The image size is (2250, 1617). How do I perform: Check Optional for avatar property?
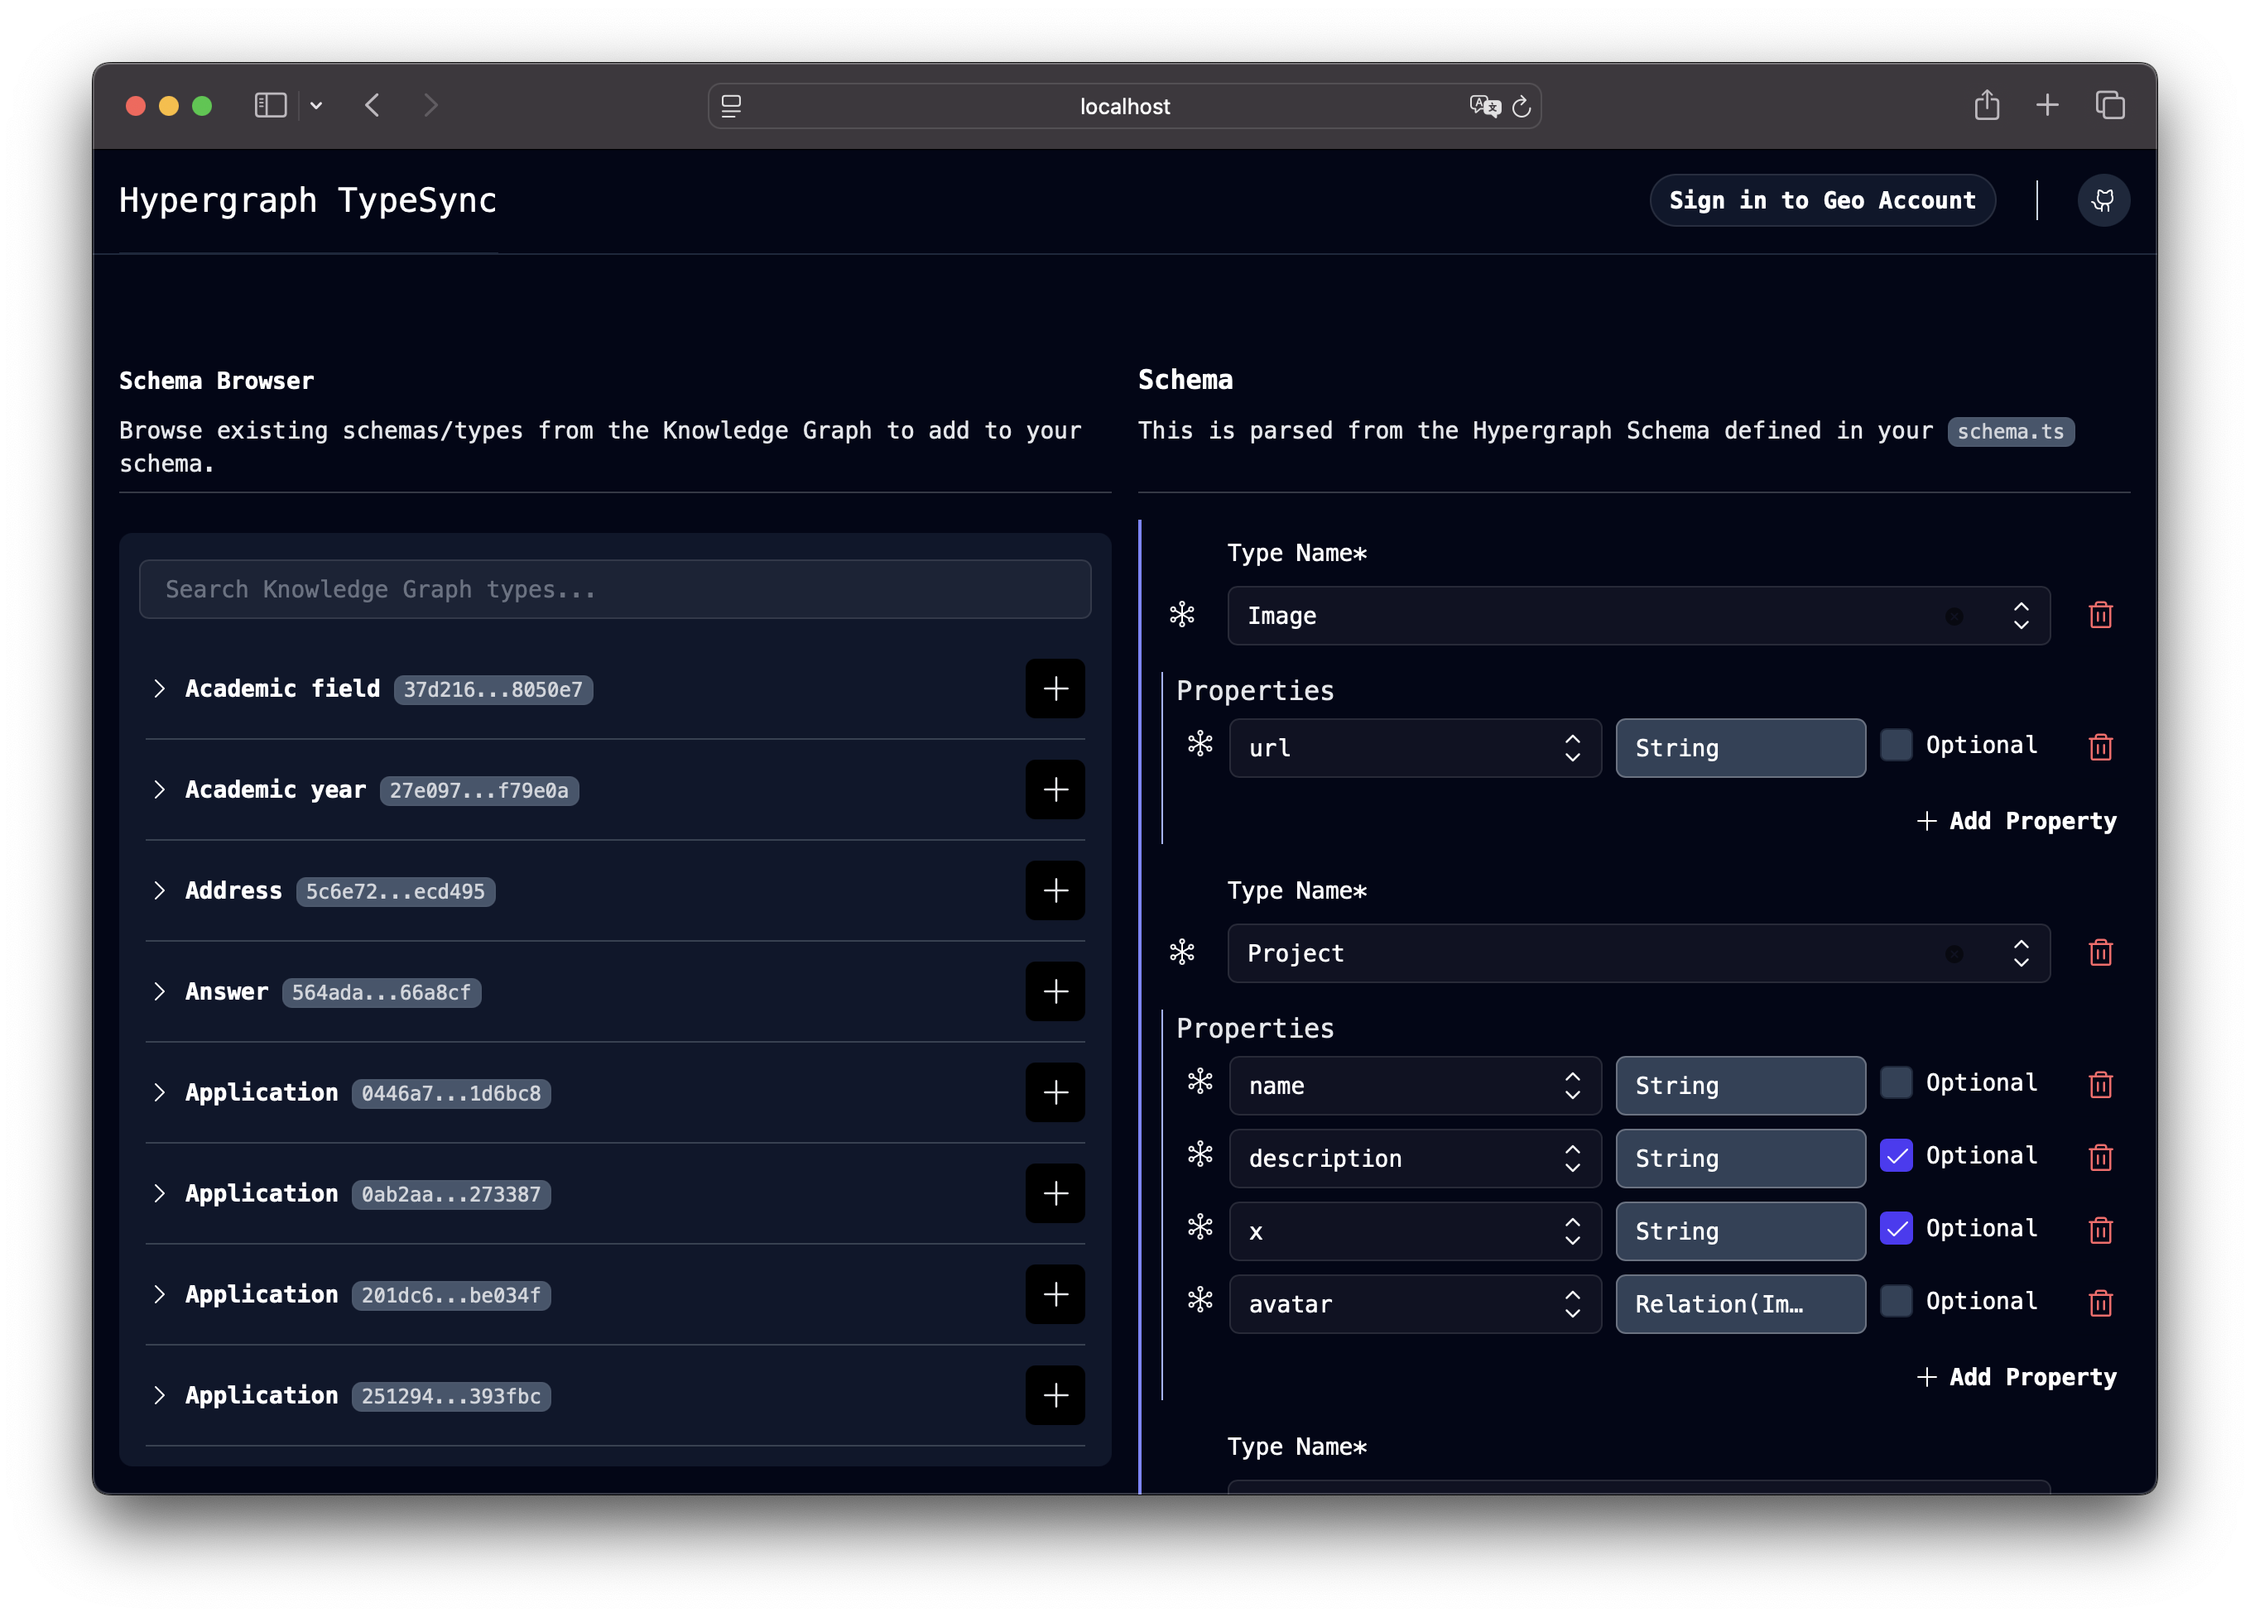[x=1896, y=1302]
